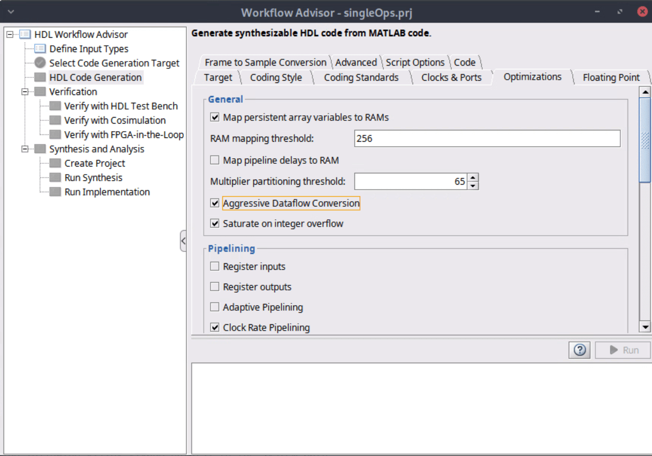The width and height of the screenshot is (652, 456).
Task: Click the RAM mapping threshold input field
Action: pyautogui.click(x=487, y=138)
